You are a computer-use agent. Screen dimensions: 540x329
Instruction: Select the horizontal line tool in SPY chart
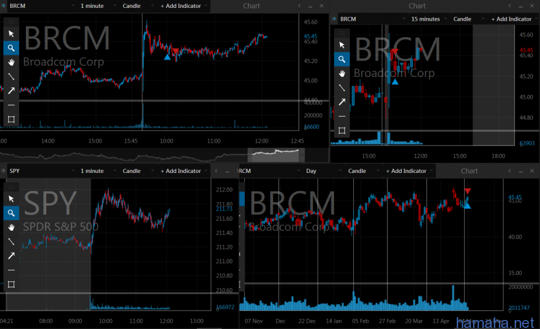[x=11, y=270]
